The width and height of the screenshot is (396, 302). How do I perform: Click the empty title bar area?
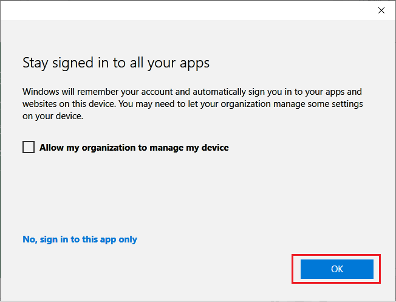(182, 10)
